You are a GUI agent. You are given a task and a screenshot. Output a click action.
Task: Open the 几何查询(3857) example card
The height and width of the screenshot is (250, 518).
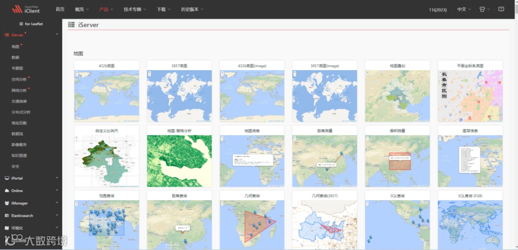coord(325,220)
